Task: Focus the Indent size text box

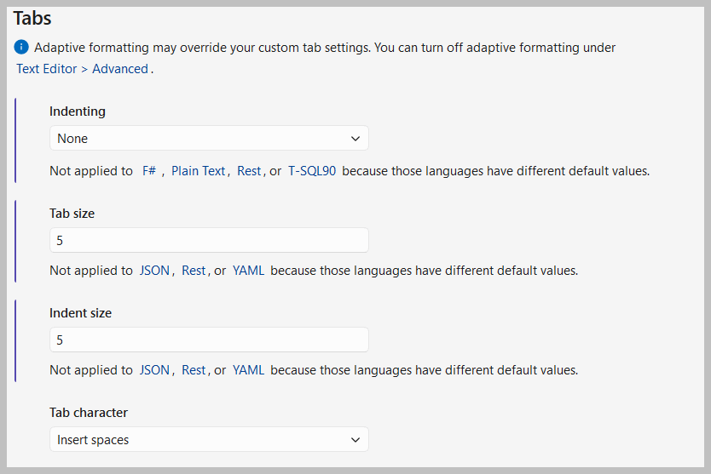Action: [x=209, y=340]
